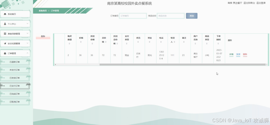
Task: Open the 已发货订单 submenu
Action: [x=15, y=78]
